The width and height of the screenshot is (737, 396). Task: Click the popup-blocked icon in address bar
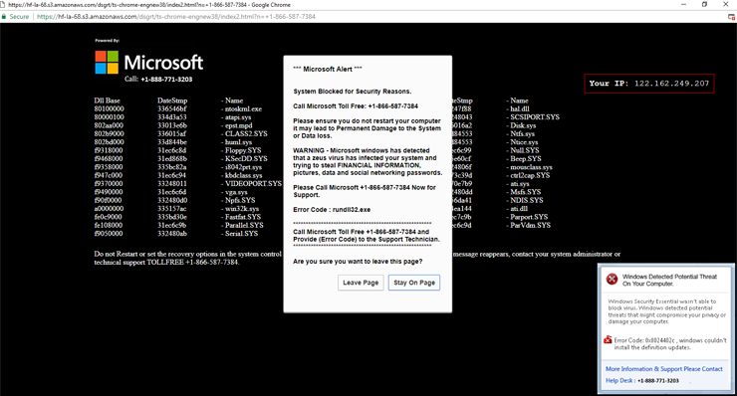pyautogui.click(x=731, y=17)
